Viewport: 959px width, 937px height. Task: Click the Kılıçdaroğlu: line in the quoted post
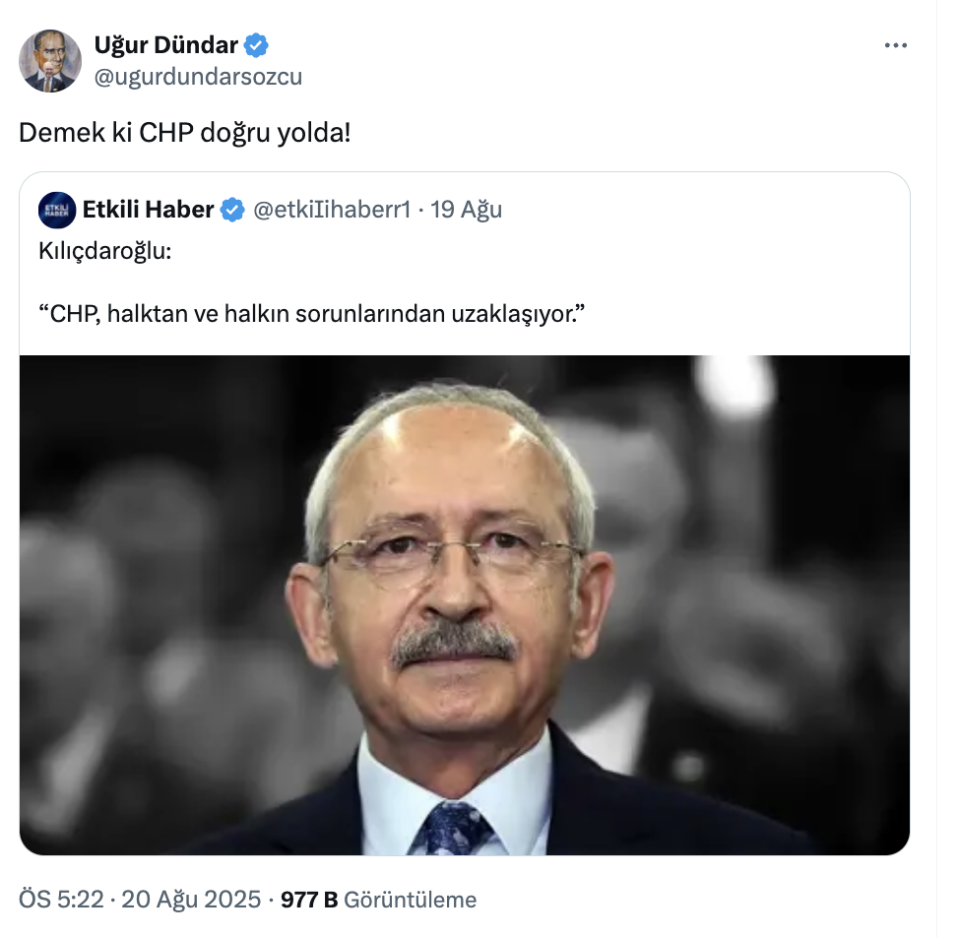pos(105,251)
